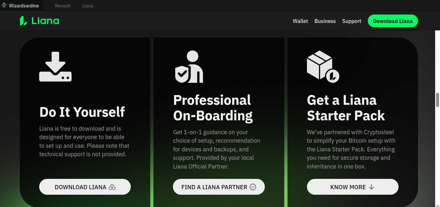Viewport: 440px width, 207px height.
Task: Click the down arrow icon in Know More
Action: pyautogui.click(x=371, y=187)
